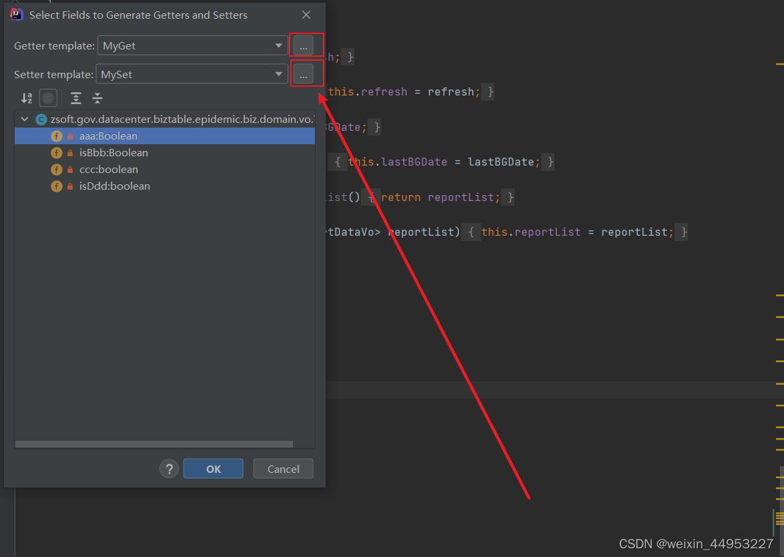784x557 pixels.
Task: Collapse the zsoft.gov.datacenter class tree node
Action: [25, 119]
